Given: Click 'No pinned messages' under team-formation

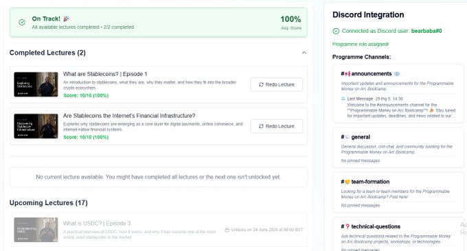Looking at the screenshot, I should tap(361, 206).
